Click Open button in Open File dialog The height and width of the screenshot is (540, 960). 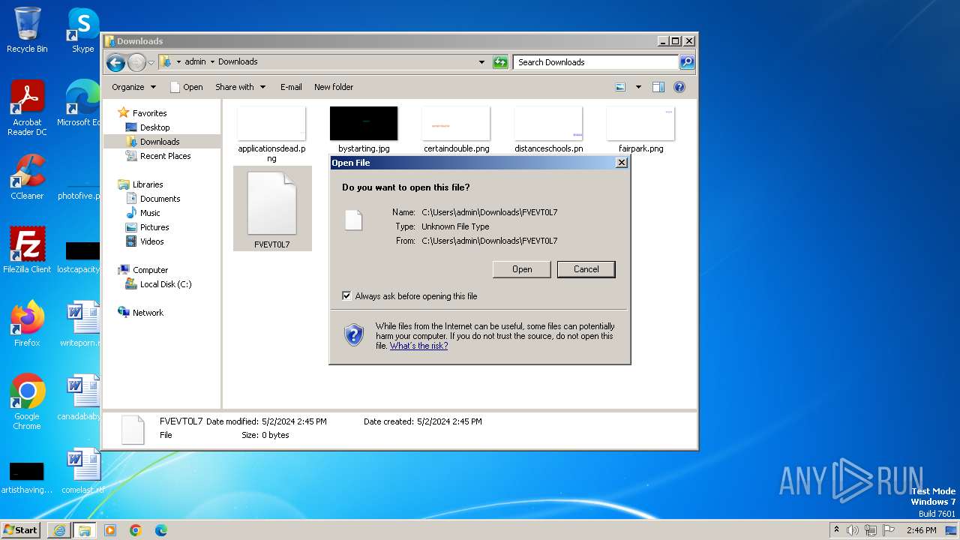522,269
